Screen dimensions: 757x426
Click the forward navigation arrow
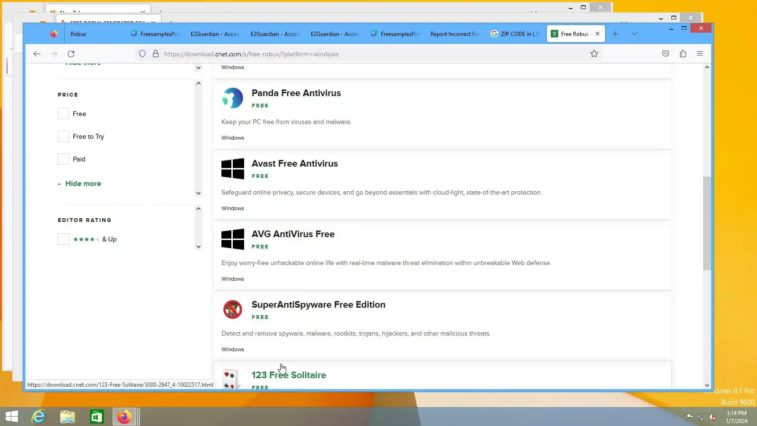point(54,54)
